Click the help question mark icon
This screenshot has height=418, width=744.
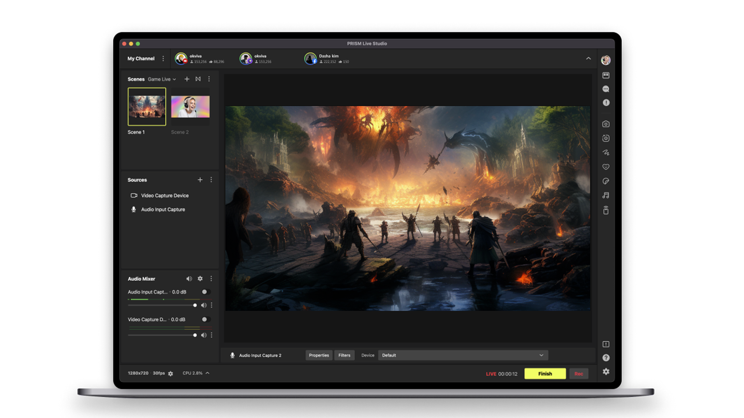point(605,358)
